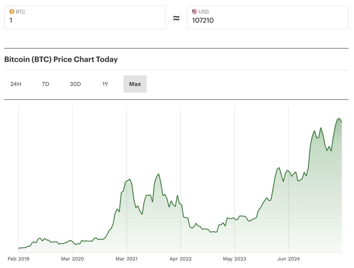Select the 24H chart range tab

click(x=16, y=84)
